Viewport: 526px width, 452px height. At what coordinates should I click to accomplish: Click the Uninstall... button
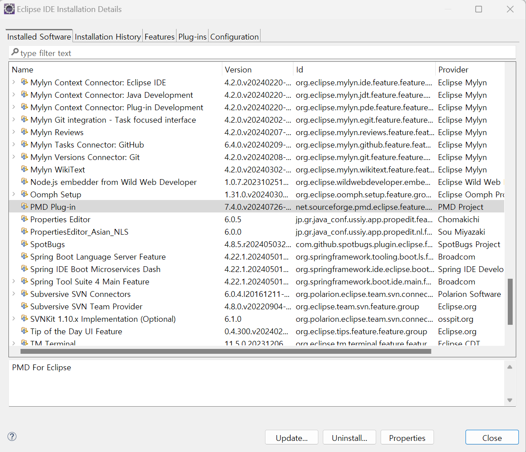pos(349,438)
